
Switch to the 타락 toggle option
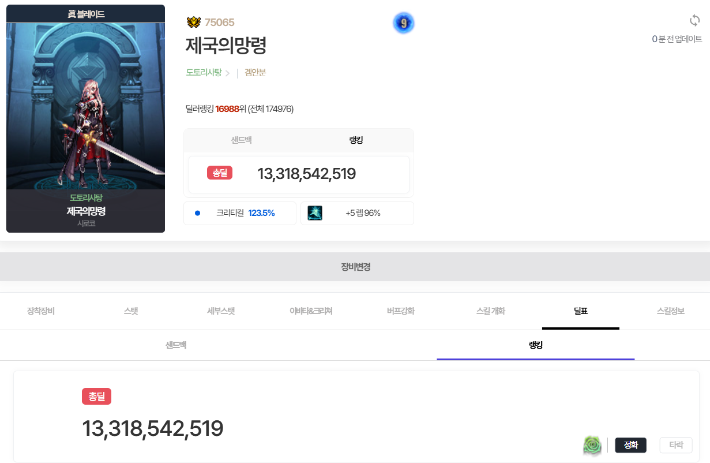(675, 445)
